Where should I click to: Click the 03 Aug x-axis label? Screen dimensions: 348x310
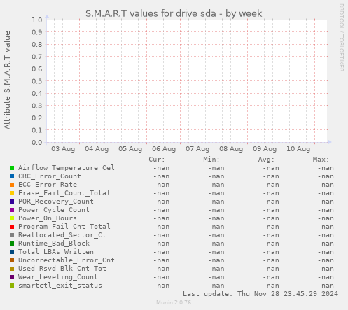click(x=63, y=149)
